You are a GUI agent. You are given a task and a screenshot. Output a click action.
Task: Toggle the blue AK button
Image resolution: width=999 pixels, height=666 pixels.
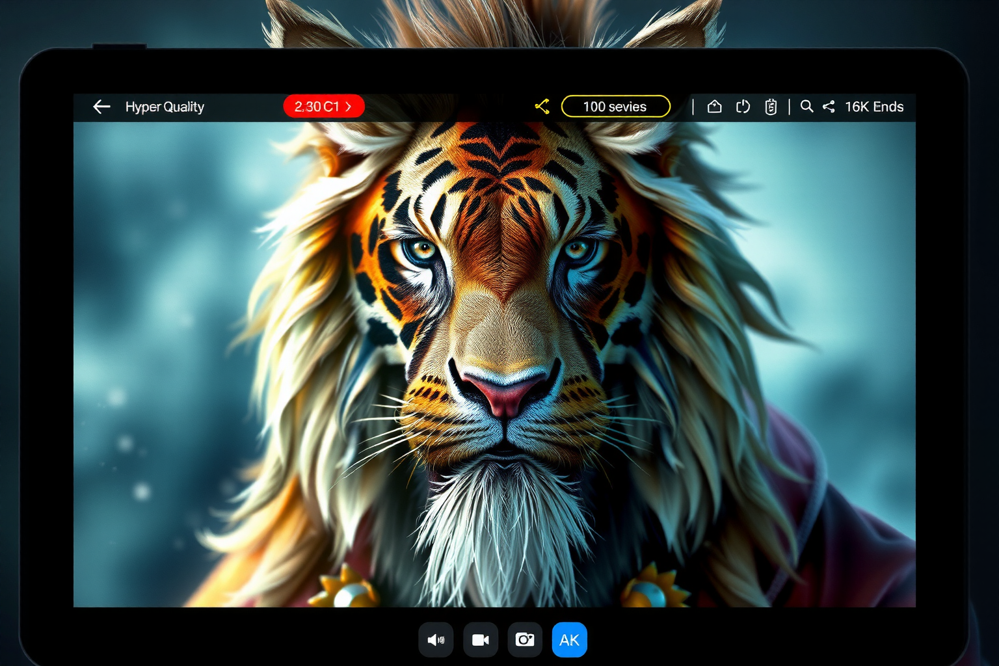pyautogui.click(x=569, y=640)
